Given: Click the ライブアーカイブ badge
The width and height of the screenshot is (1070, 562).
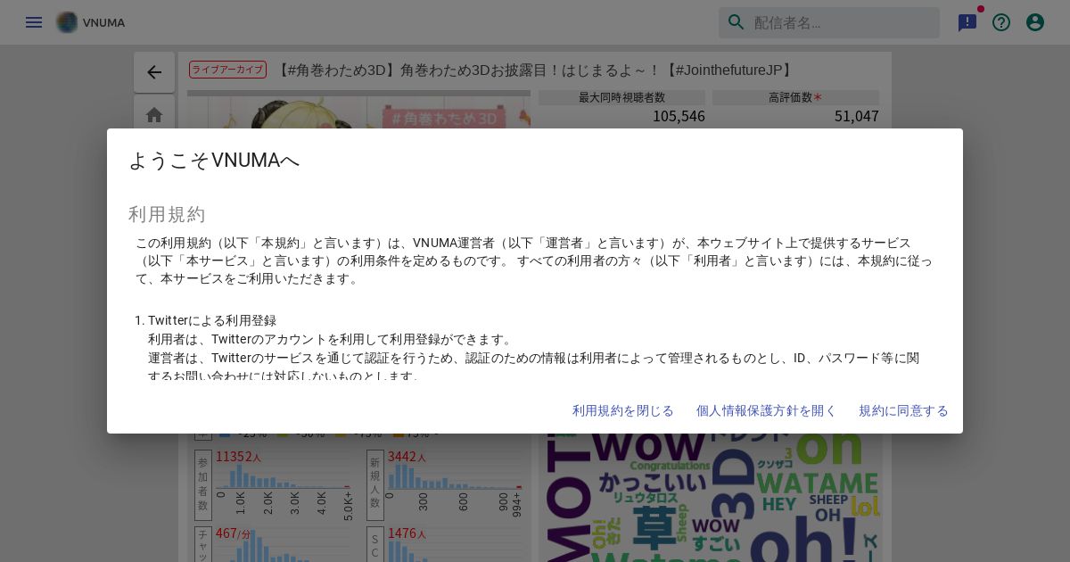Looking at the screenshot, I should [227, 70].
